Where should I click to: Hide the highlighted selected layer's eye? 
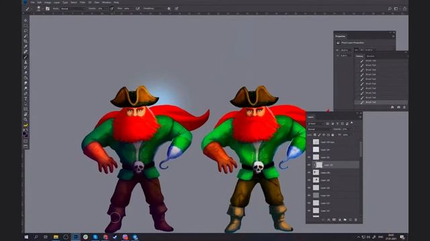tap(309, 165)
